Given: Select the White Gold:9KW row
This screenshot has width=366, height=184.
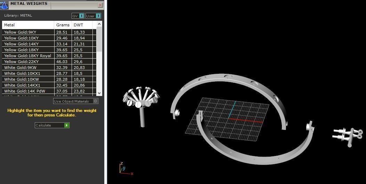Looking at the screenshot, I should coord(49,68).
